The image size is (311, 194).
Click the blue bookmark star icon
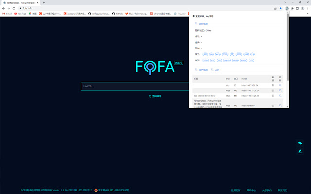280,8
